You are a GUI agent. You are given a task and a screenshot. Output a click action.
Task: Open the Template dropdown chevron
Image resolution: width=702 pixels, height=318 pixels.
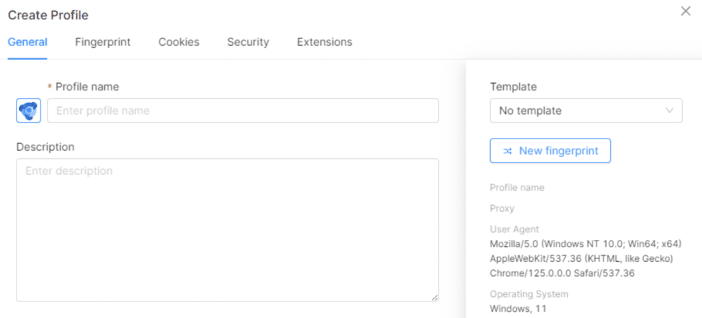670,110
